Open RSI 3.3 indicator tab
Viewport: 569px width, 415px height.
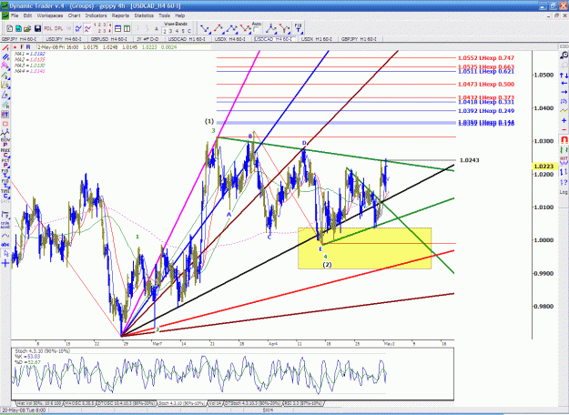pos(303,403)
